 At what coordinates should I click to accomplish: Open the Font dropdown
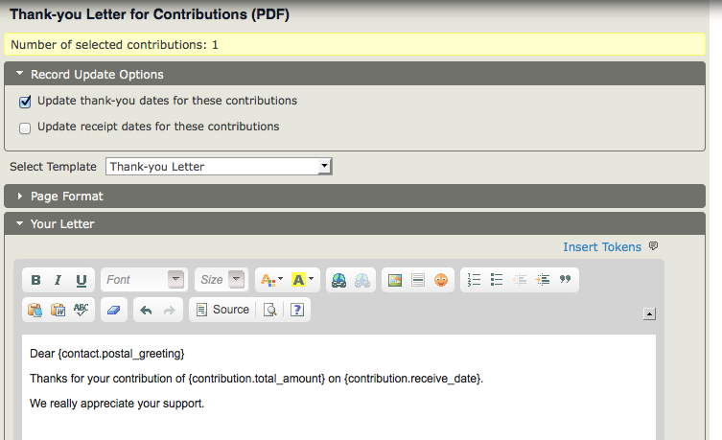coord(144,280)
